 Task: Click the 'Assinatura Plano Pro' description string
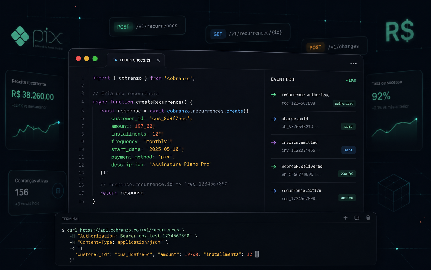181,164
